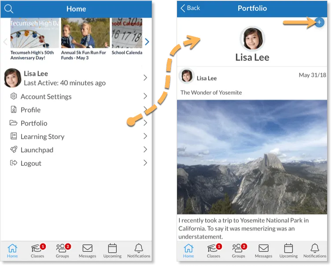Advance the news carousel with right arrow
The image size is (332, 266).
[147, 42]
